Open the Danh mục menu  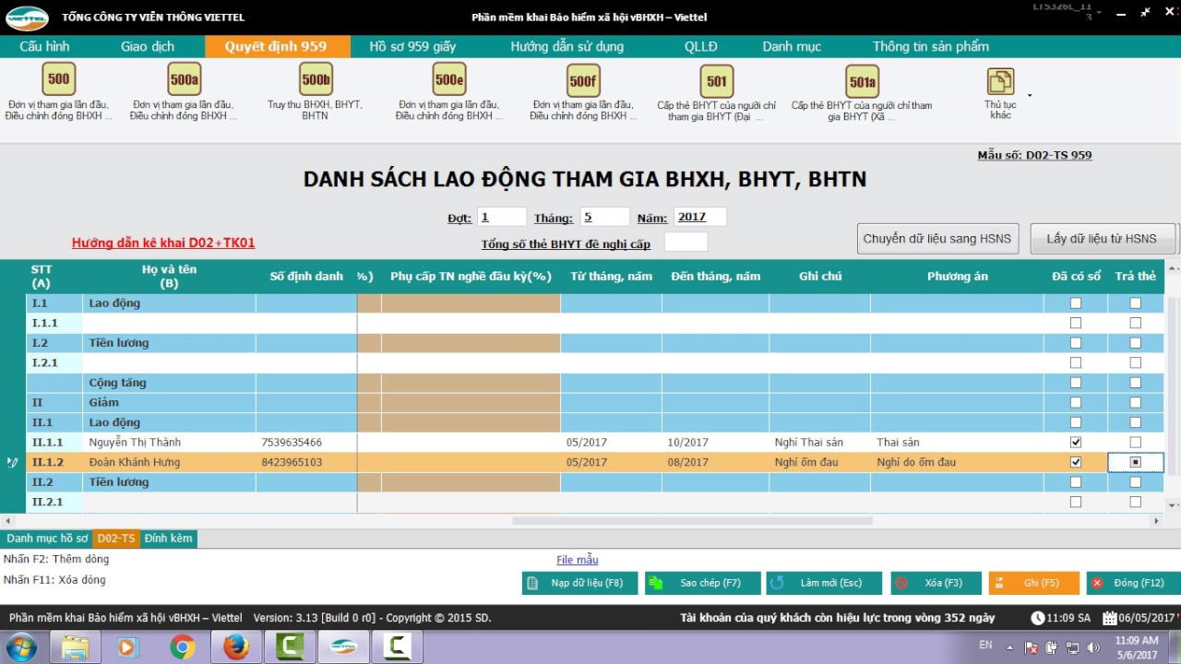coord(792,46)
